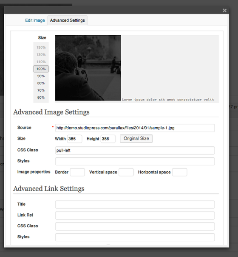This screenshot has height=257, width=238.
Task: Set image size to 110%
Action: [x=41, y=62]
